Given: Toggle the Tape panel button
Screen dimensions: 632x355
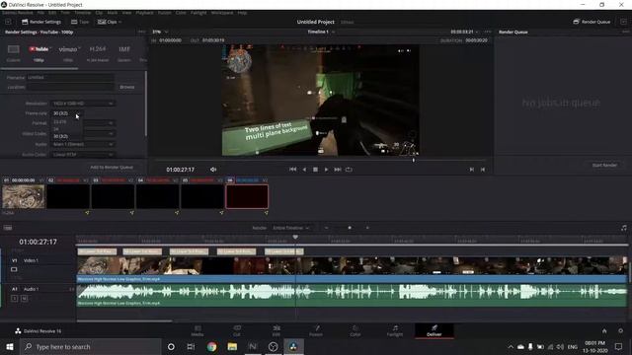Looking at the screenshot, I should pos(80,22).
